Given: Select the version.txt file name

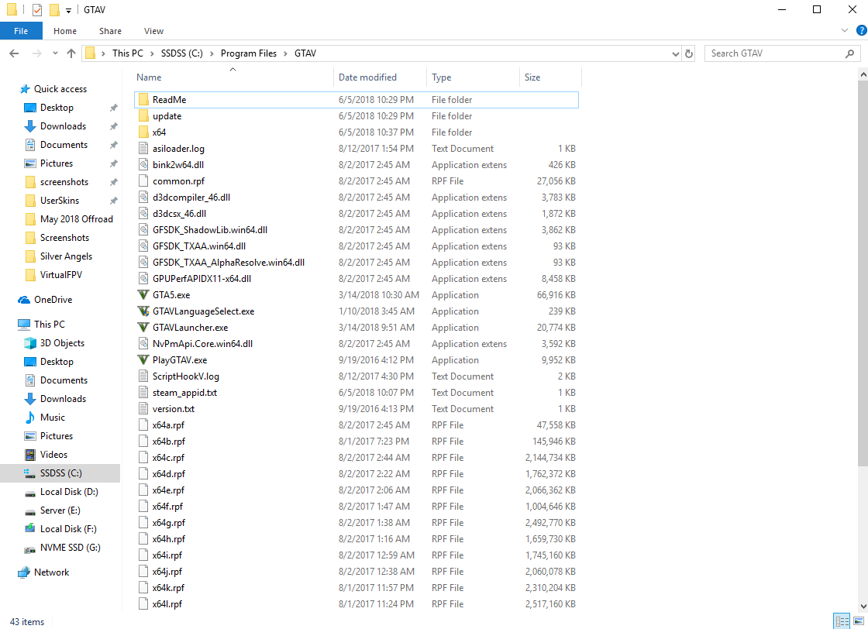Looking at the screenshot, I should (x=174, y=409).
